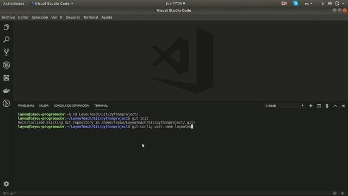
Task: Open the Ir menu
Action: click(61, 17)
